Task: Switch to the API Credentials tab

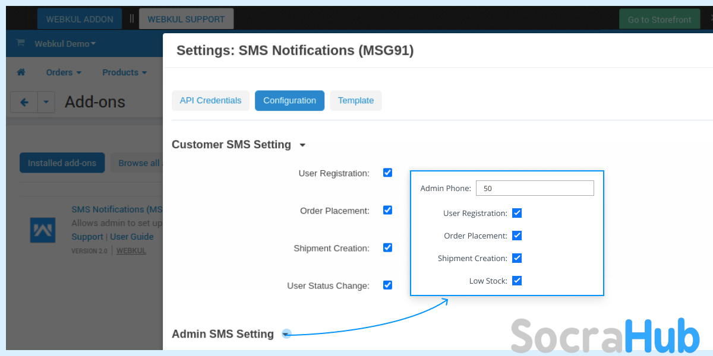Action: pyautogui.click(x=210, y=101)
